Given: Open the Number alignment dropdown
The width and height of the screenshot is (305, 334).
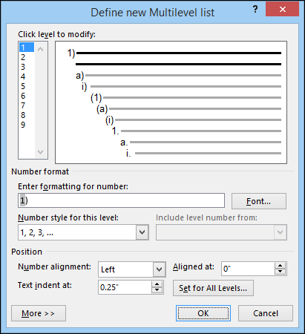Looking at the screenshot, I should (x=159, y=269).
